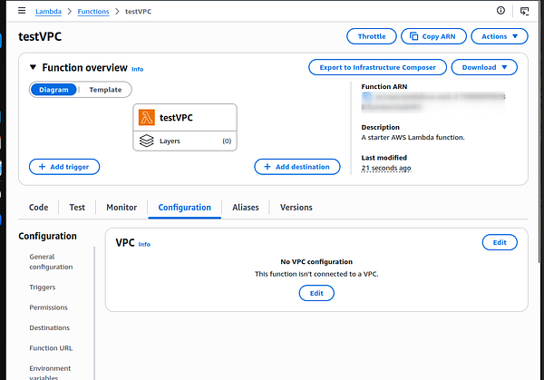Open the Aliases tab
The width and height of the screenshot is (544, 380).
(x=246, y=208)
